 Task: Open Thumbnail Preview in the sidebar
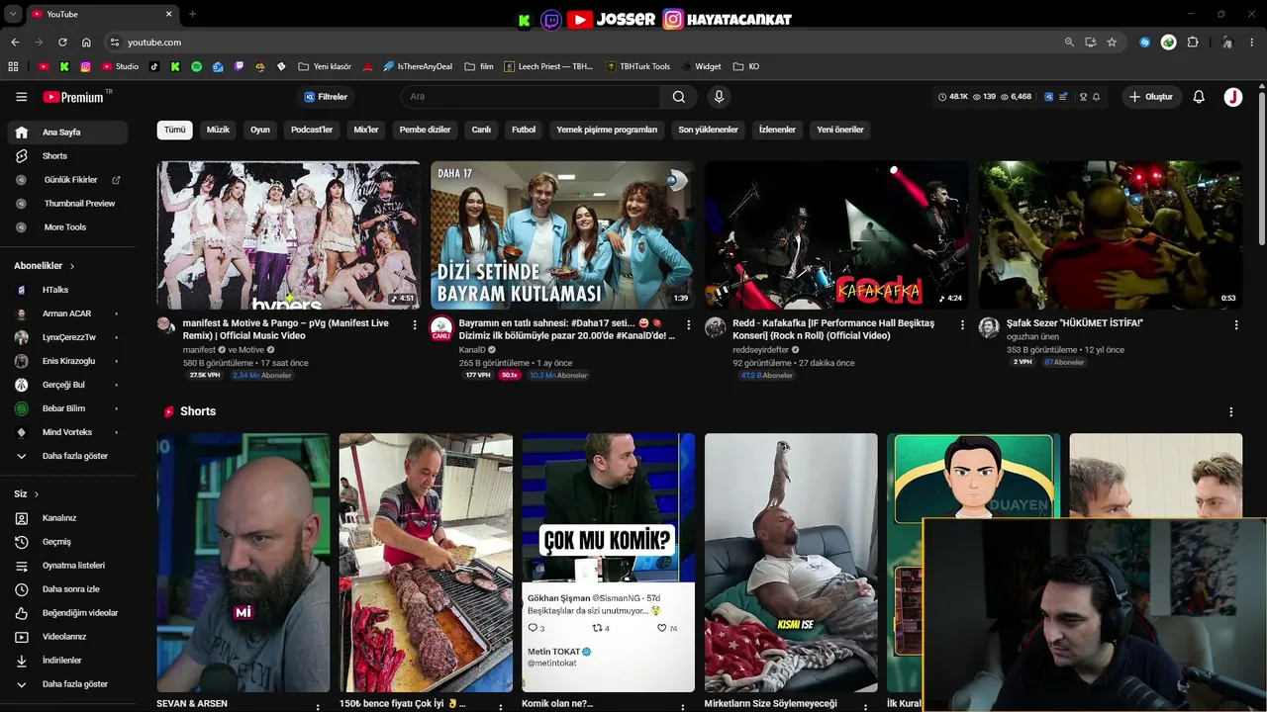pos(67,204)
